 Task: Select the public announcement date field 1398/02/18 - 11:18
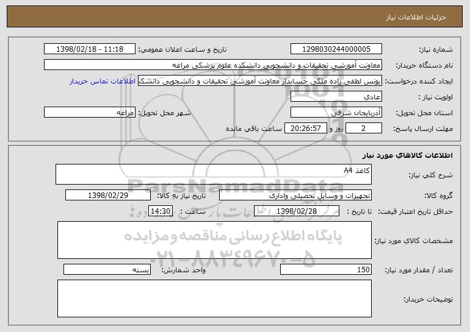point(90,49)
